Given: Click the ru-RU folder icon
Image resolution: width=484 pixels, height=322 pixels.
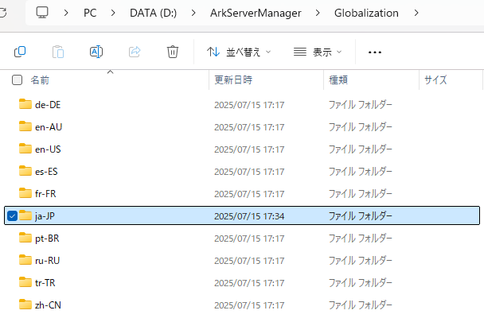Looking at the screenshot, I should coord(25,260).
